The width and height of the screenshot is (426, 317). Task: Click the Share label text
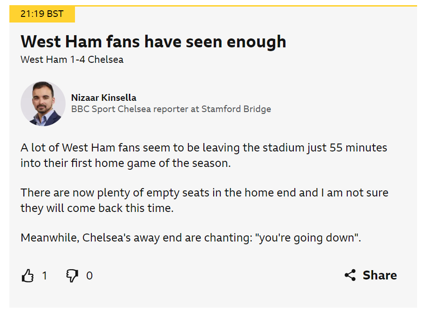click(380, 275)
